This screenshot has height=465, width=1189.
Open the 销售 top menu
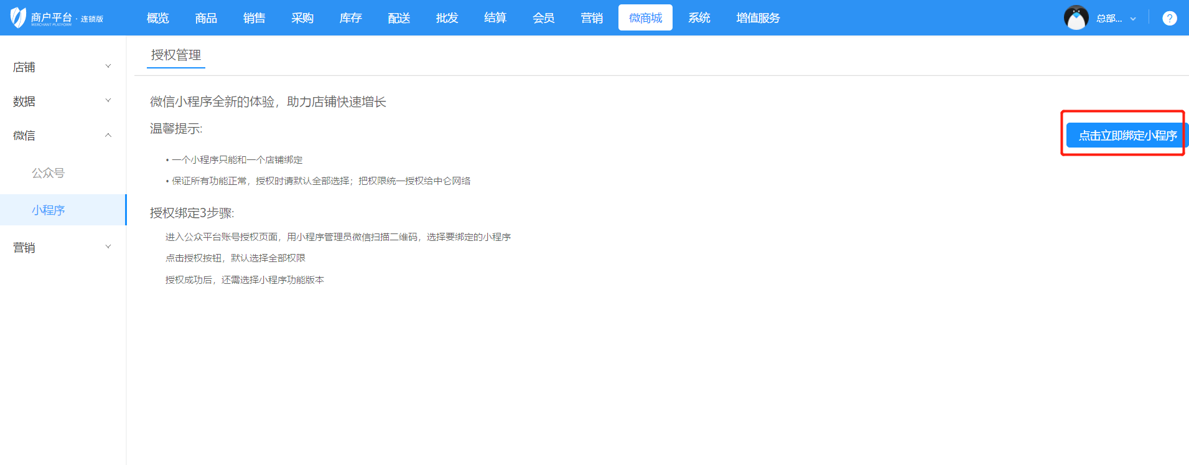pos(254,18)
